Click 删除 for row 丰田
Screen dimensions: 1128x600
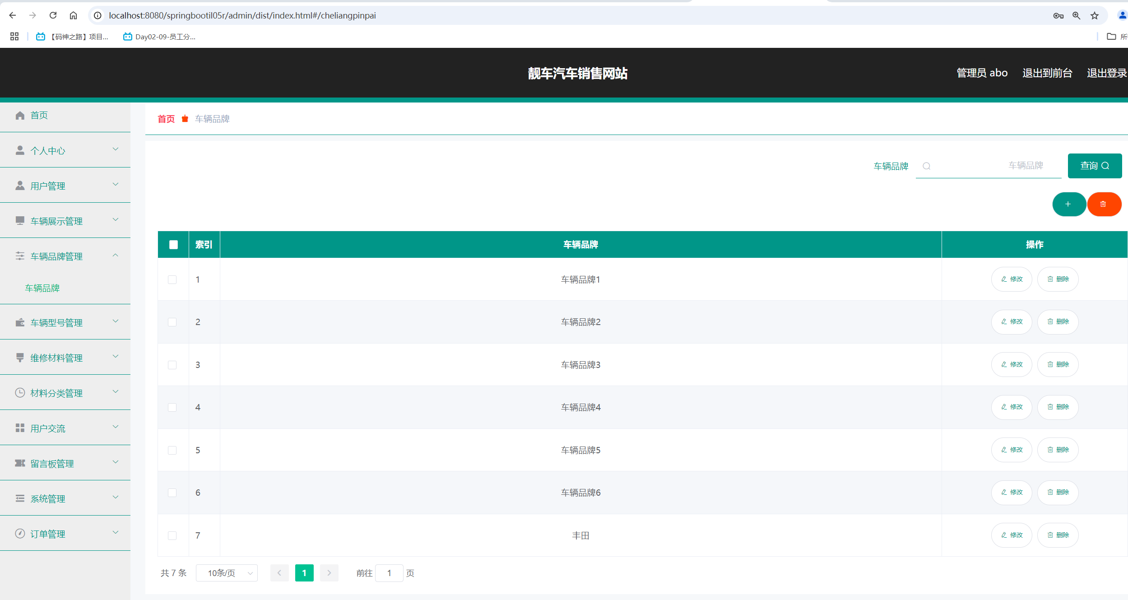coord(1058,535)
